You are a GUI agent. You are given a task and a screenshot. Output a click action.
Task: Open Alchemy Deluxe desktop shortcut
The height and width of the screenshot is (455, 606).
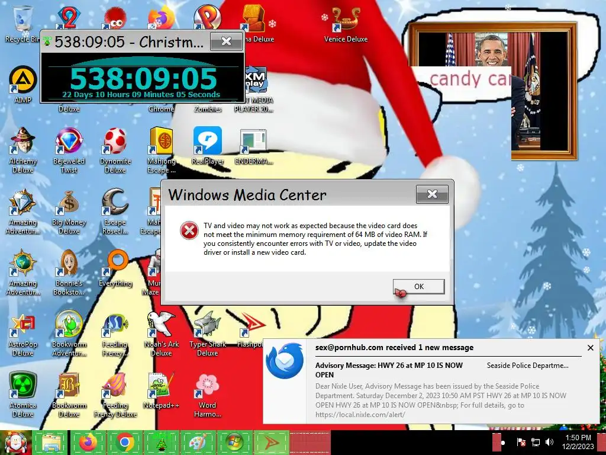click(x=23, y=150)
